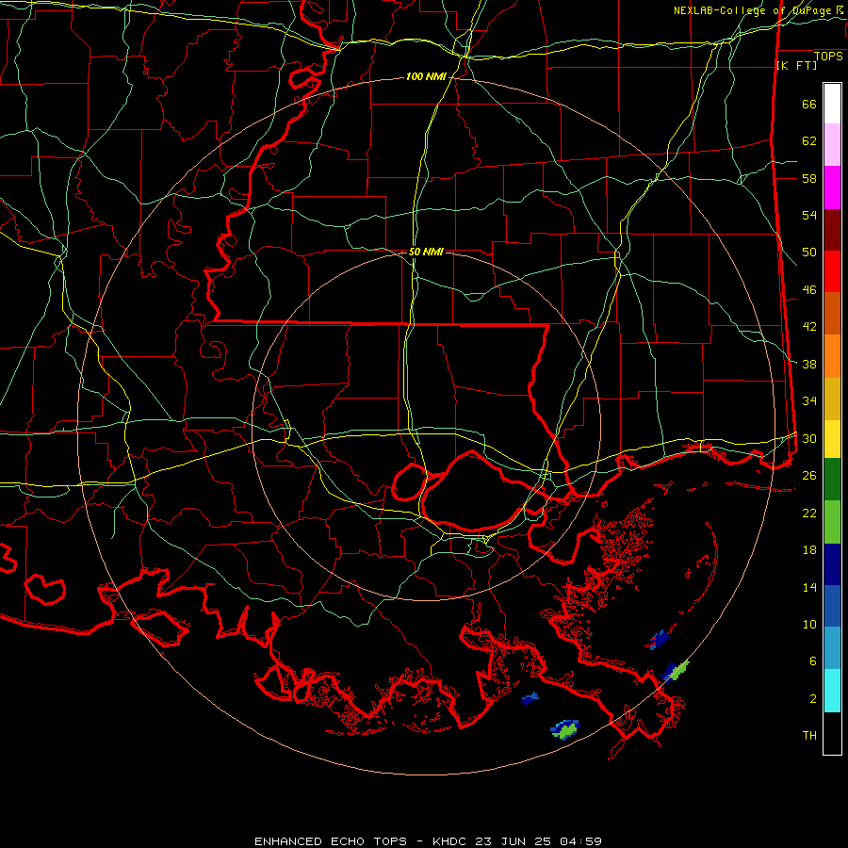Click the Enhanced Echo Tops KHDC caption
This screenshot has height=848, width=848.
[428, 841]
